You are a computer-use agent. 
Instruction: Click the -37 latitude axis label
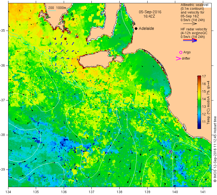pos(3,100)
